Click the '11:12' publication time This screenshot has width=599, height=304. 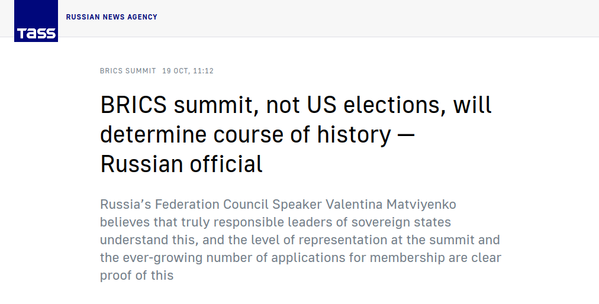203,71
